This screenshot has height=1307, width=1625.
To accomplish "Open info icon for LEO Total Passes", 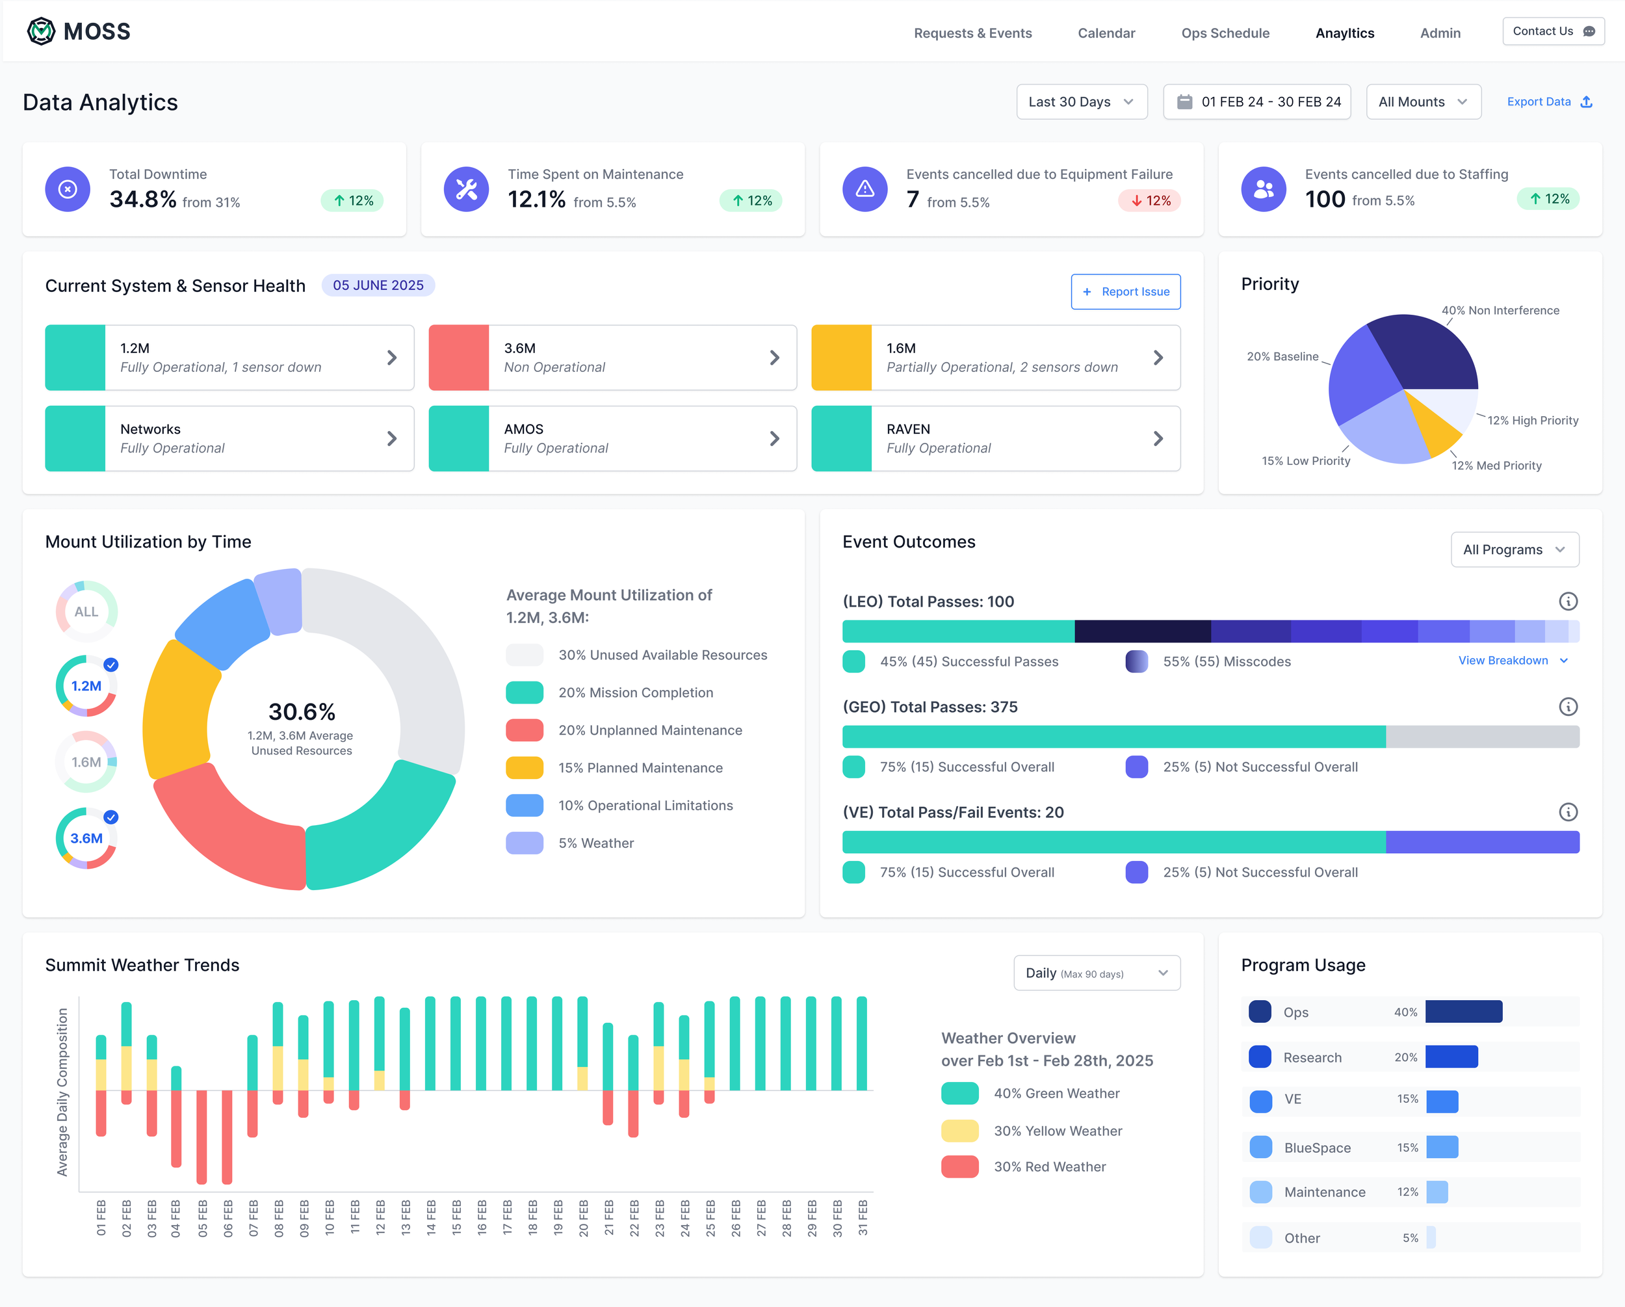I will point(1568,601).
